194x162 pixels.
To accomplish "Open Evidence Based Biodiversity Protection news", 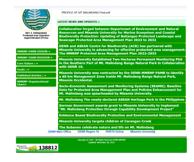I will (x=122, y=115).
